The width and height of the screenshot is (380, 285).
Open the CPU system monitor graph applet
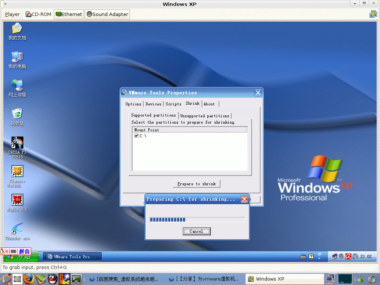coord(345,279)
